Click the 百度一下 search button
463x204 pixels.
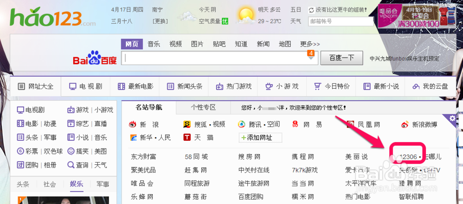[x=342, y=58]
